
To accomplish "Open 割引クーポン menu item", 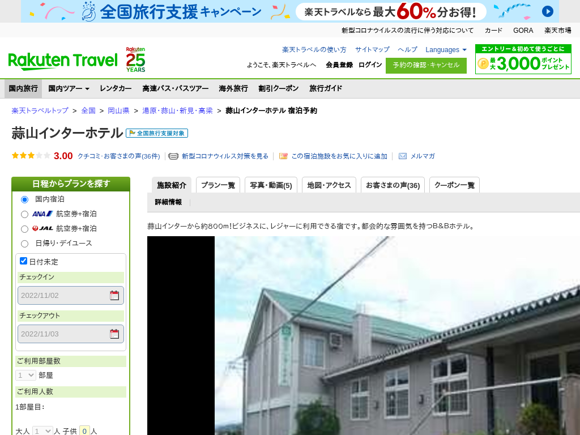I will (x=279, y=88).
